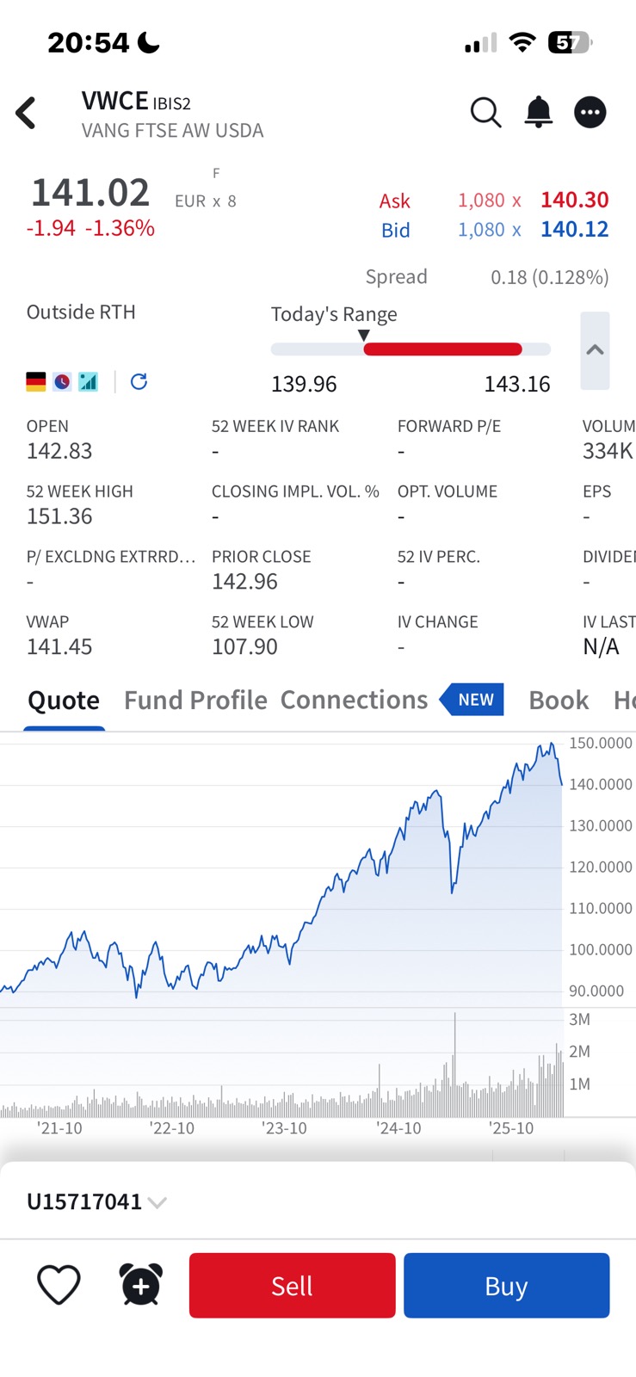Select the trading hours clock icon

click(x=62, y=381)
